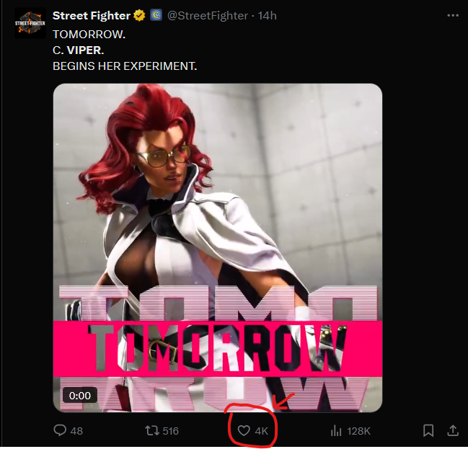This screenshot has height=449, width=468.
Task: Open the 14h timestamp link
Action: [x=267, y=16]
